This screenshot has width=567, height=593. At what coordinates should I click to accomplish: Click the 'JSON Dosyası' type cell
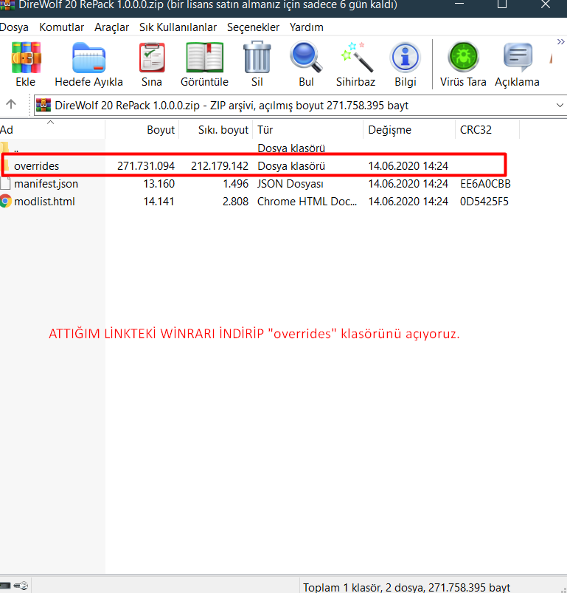coord(291,184)
